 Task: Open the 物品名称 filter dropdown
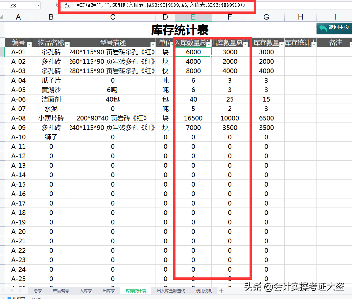[67, 44]
